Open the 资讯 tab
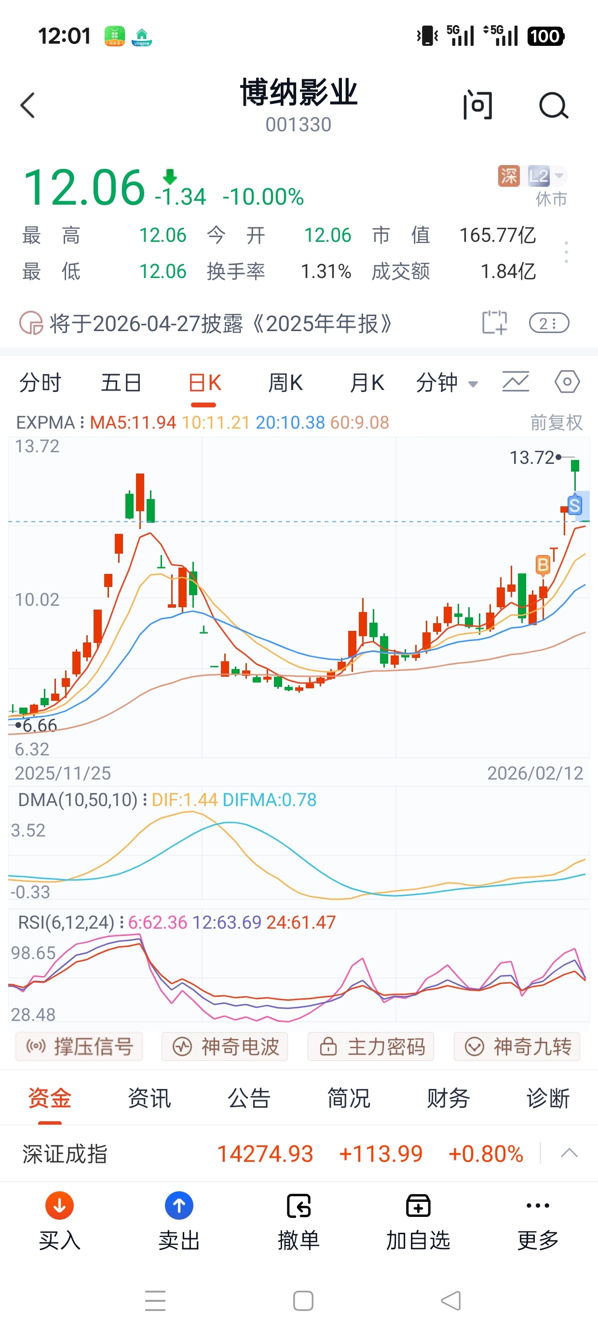598x1338 pixels. point(149,1098)
